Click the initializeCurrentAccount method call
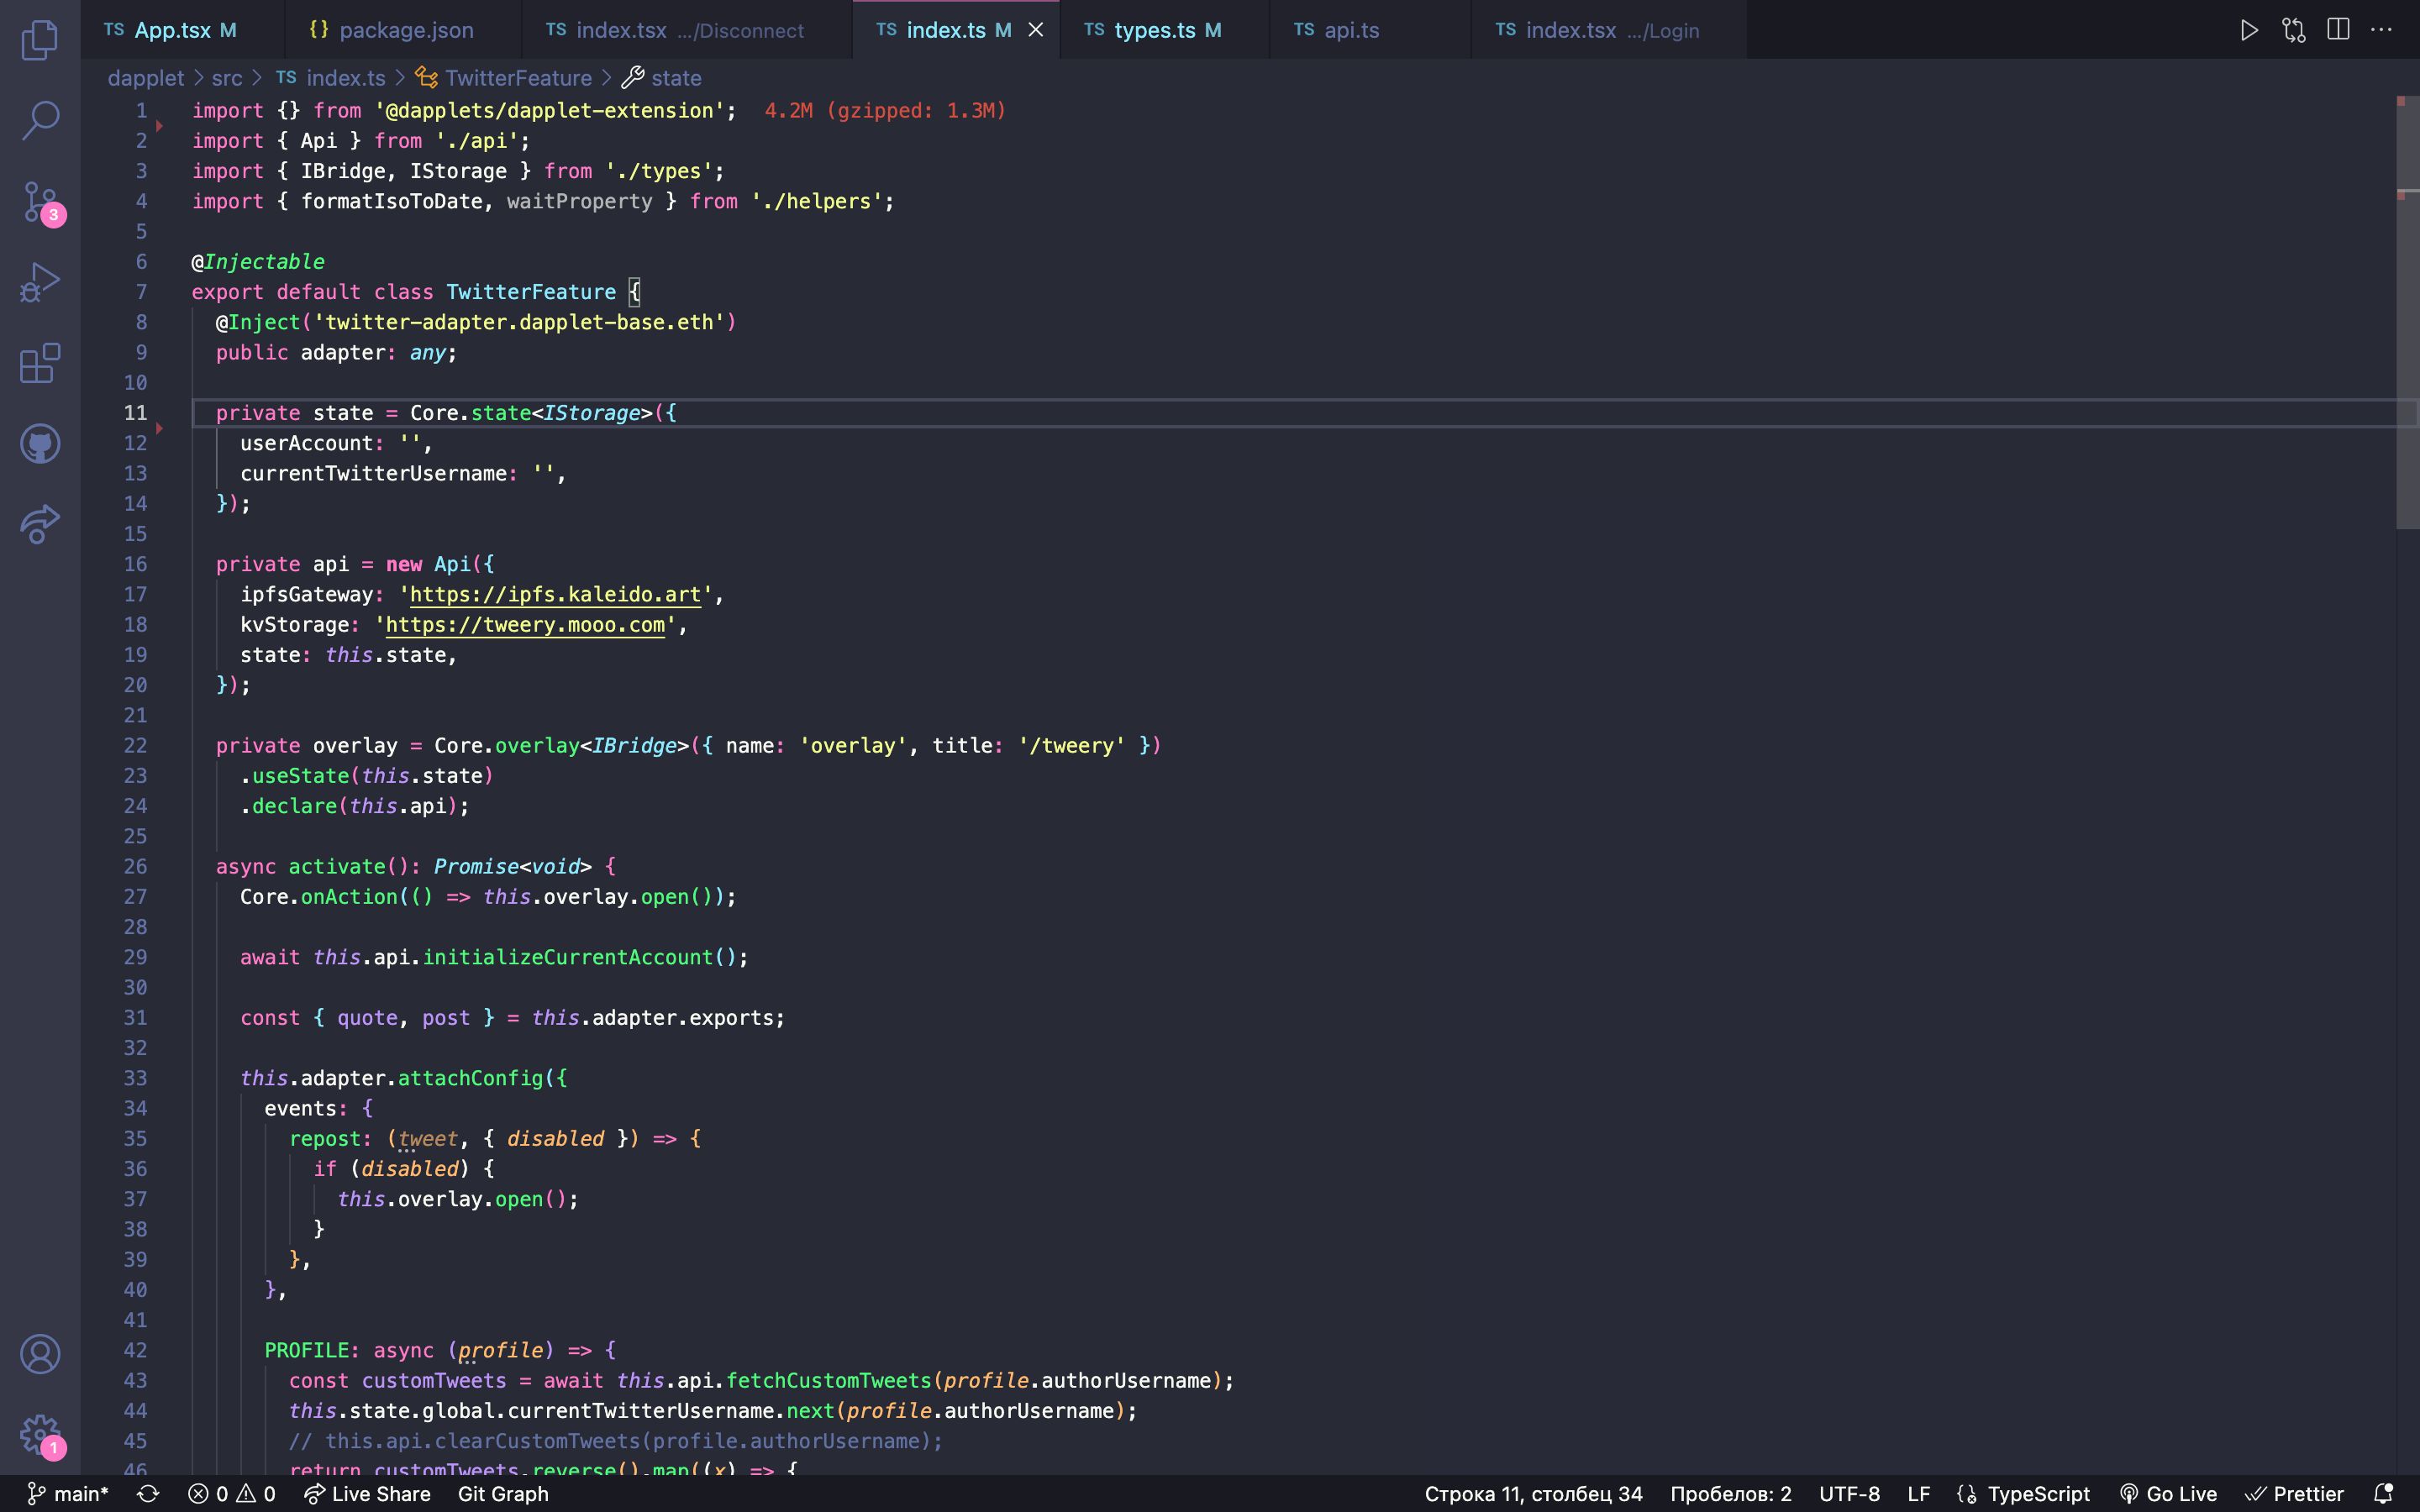Image resolution: width=2420 pixels, height=1512 pixels. (x=567, y=957)
